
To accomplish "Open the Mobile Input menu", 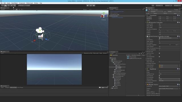I will [30, 3].
